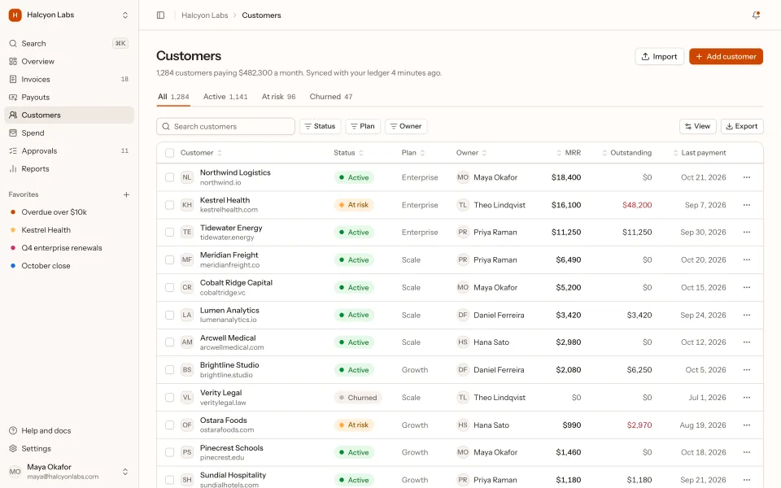The image size is (781, 488).
Task: Add a new favorite with plus icon
Action: (127, 194)
